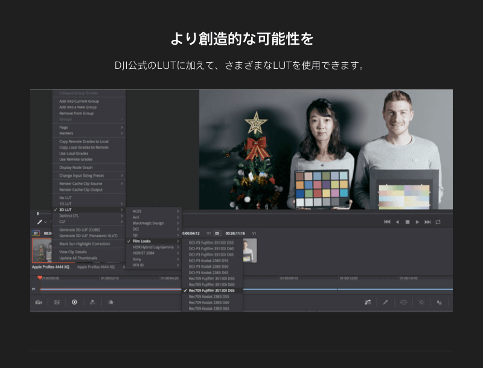Expand the checked Film Looks category
Image resolution: width=483 pixels, height=368 pixels.
tap(154, 241)
